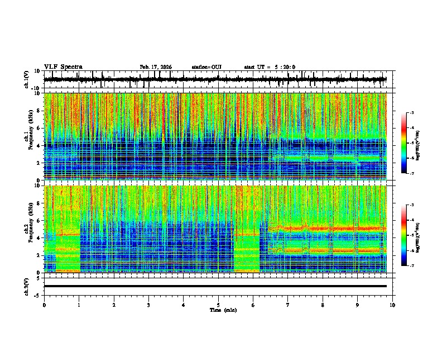Click the time axis end tick label "10"

[392, 305]
